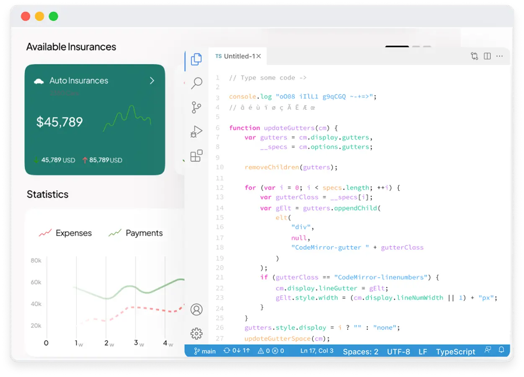Image resolution: width=524 pixels, height=377 pixels.
Task: Click the main branch status button
Action: click(205, 351)
